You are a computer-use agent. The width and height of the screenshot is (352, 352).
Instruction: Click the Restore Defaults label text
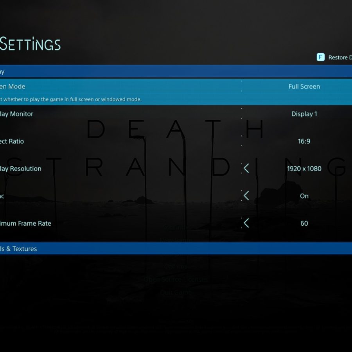[x=340, y=57]
